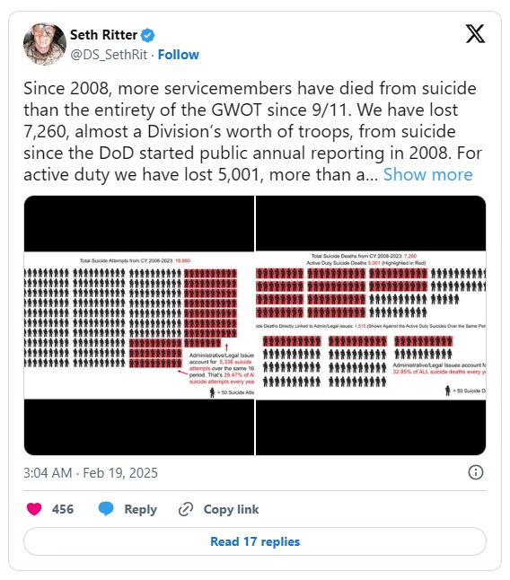
Task: Open the 3:04 AM Feb 19, 2025 timestamp
Action: (91, 473)
